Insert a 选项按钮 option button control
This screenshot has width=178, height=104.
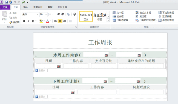click(x=165, y=16)
